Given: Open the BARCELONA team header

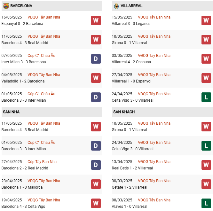Looking at the screenshot, I should tap(52, 6).
